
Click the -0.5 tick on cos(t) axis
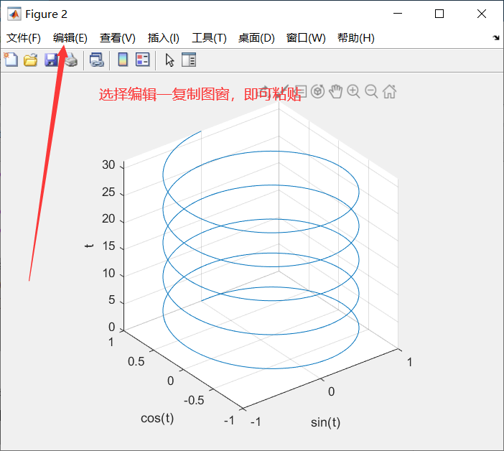pos(194,401)
